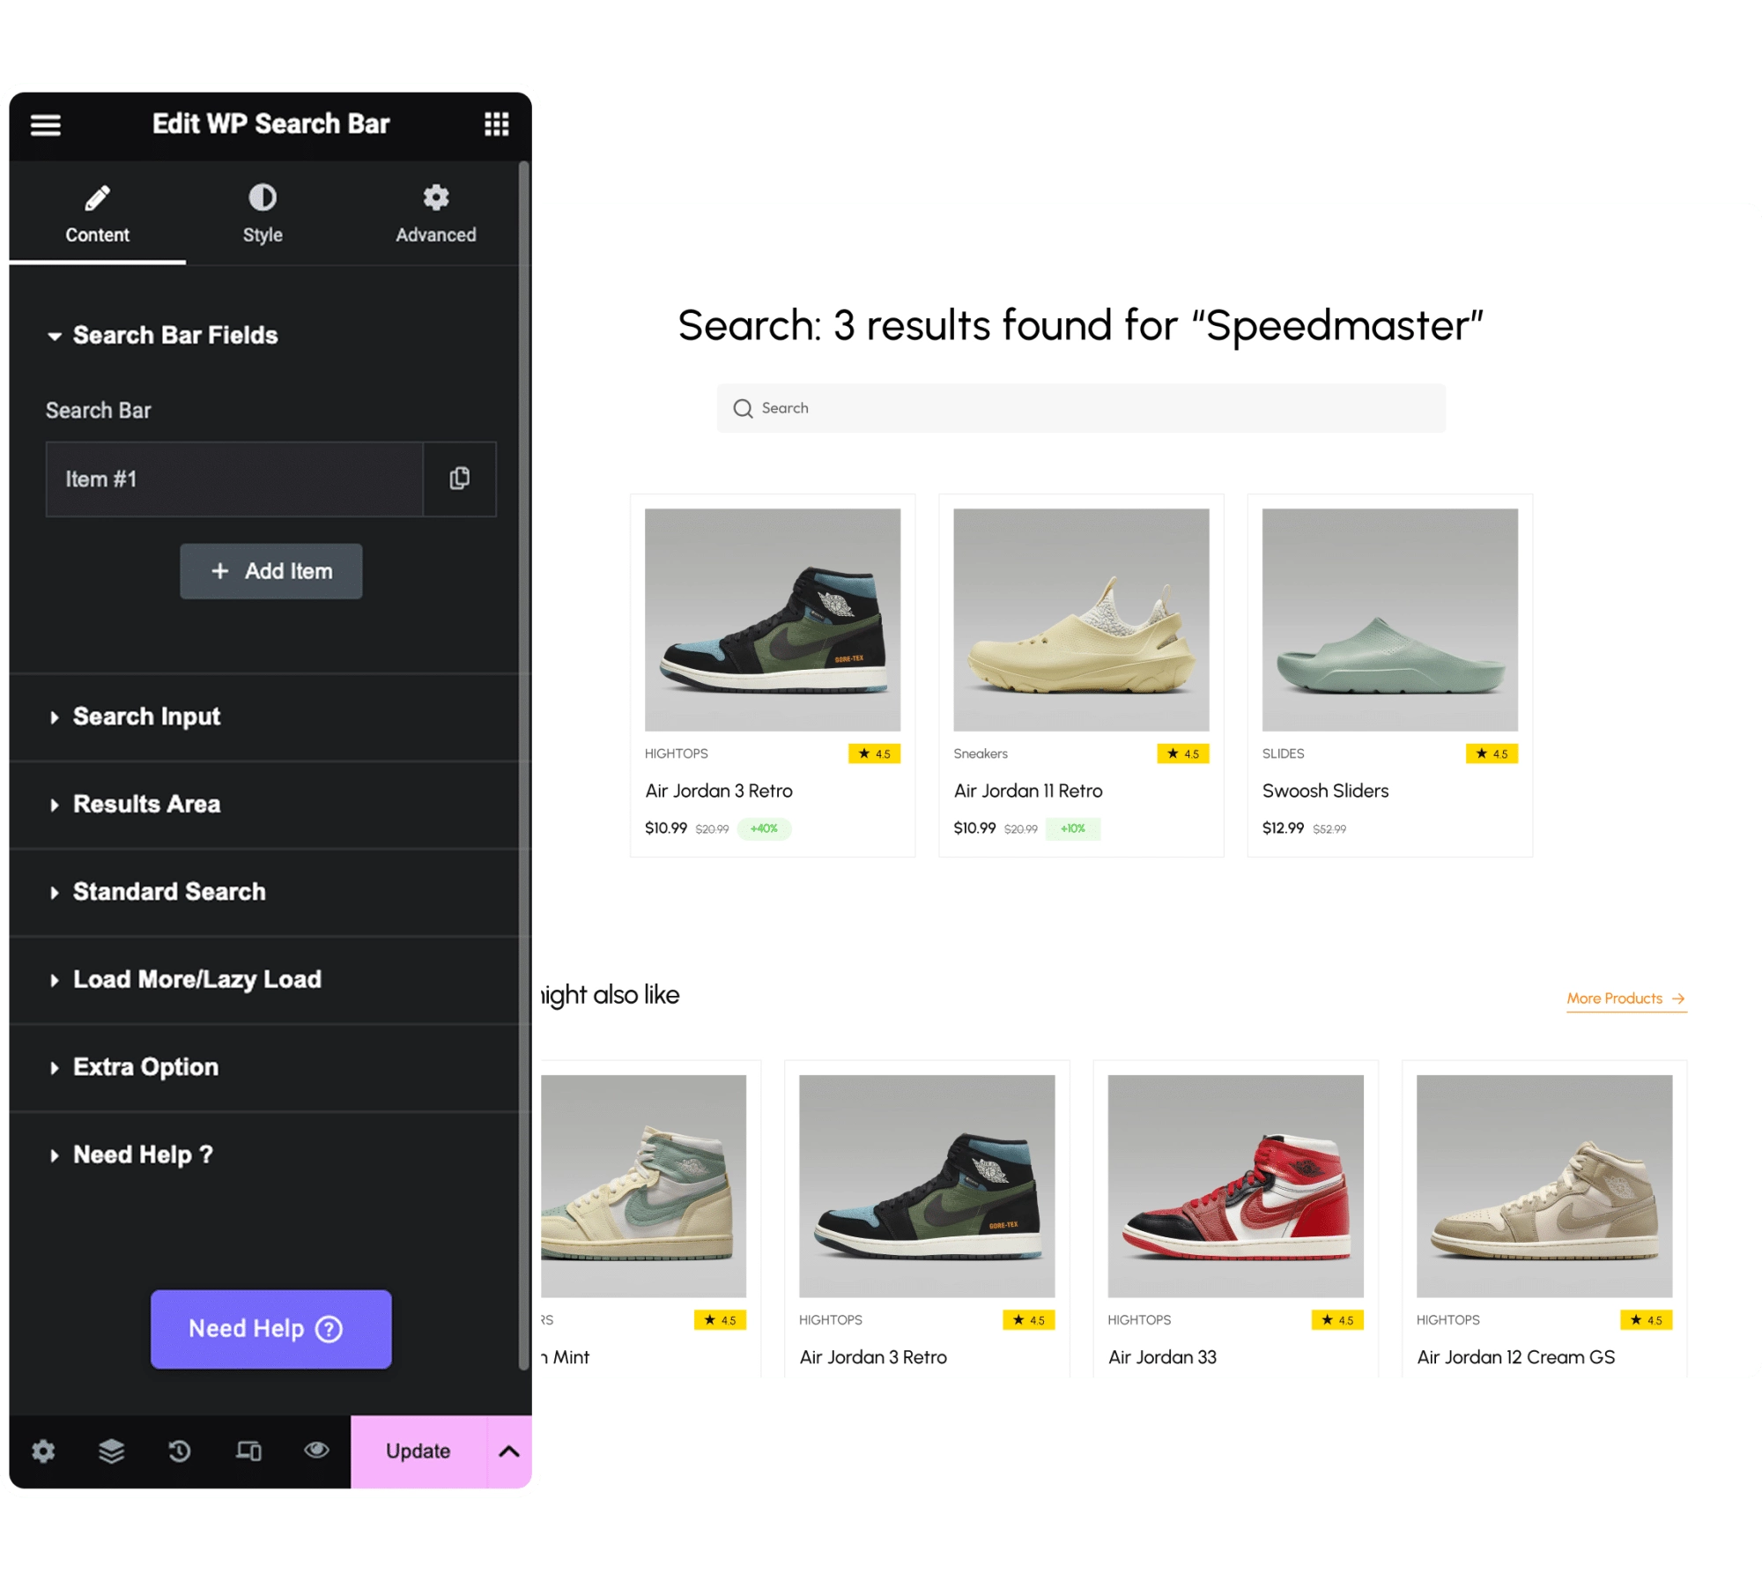Open revision history icon

pyautogui.click(x=180, y=1451)
